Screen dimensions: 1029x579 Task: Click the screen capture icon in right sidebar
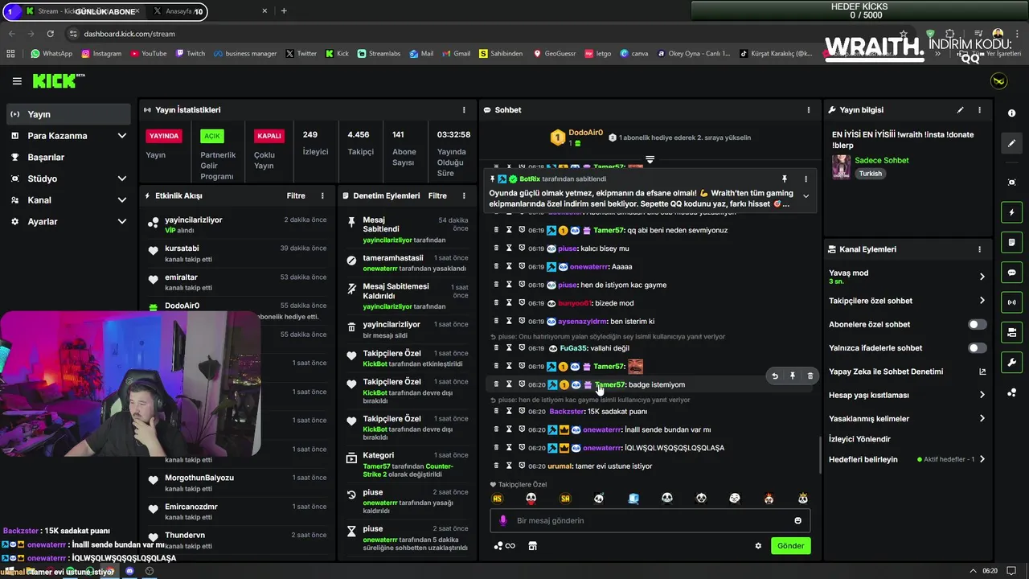pos(1011,183)
